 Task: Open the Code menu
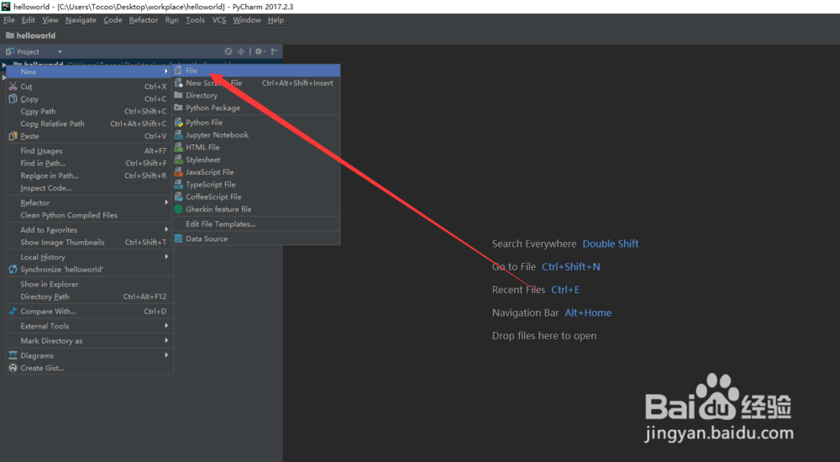[113, 20]
